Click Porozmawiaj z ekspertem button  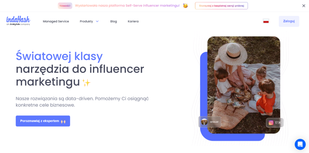tap(43, 121)
